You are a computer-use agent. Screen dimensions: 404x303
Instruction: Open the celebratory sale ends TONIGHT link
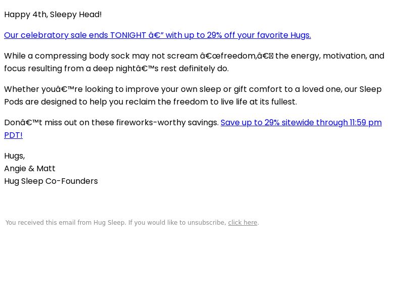[158, 35]
